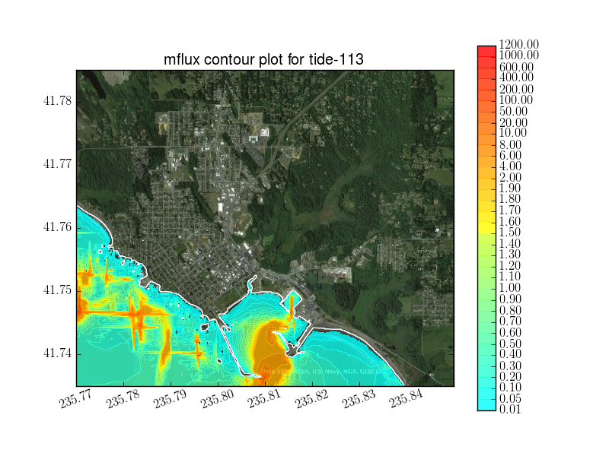This screenshot has width=609, height=456.
Task: Click the x-axis label 235.79
Action: tap(171, 398)
